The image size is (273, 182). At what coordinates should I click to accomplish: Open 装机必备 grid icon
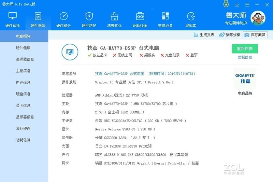[166, 16]
